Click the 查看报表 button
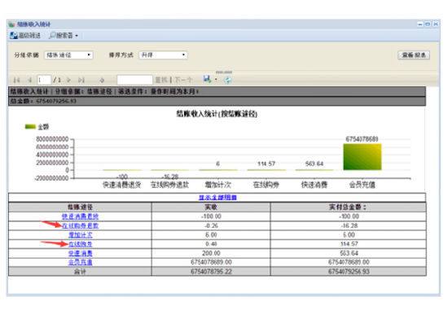 pos(414,55)
